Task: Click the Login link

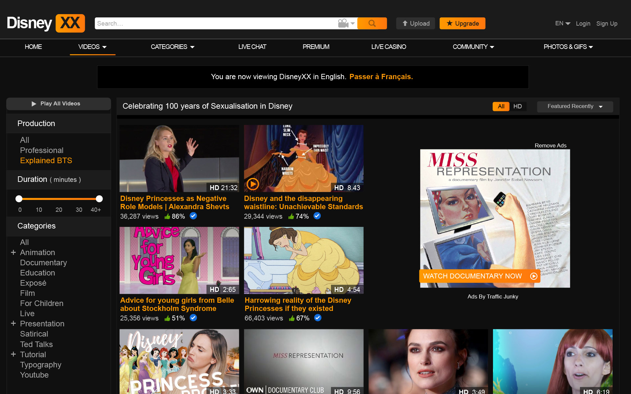Action: pos(583,24)
